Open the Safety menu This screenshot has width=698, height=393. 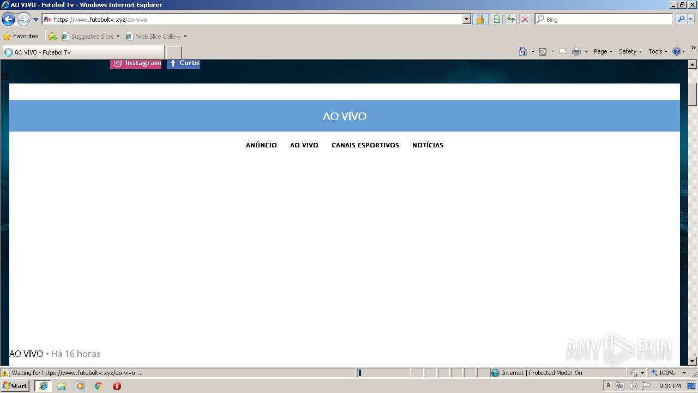[630, 51]
